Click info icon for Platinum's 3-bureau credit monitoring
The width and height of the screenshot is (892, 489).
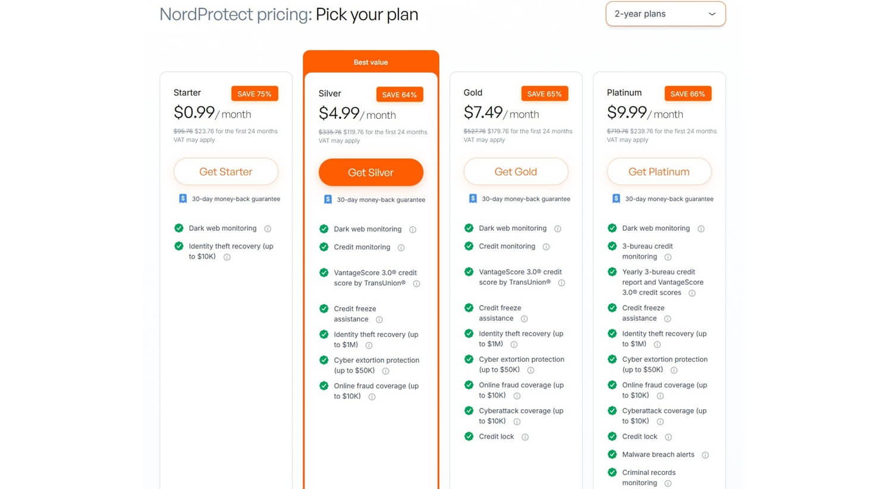click(x=668, y=257)
